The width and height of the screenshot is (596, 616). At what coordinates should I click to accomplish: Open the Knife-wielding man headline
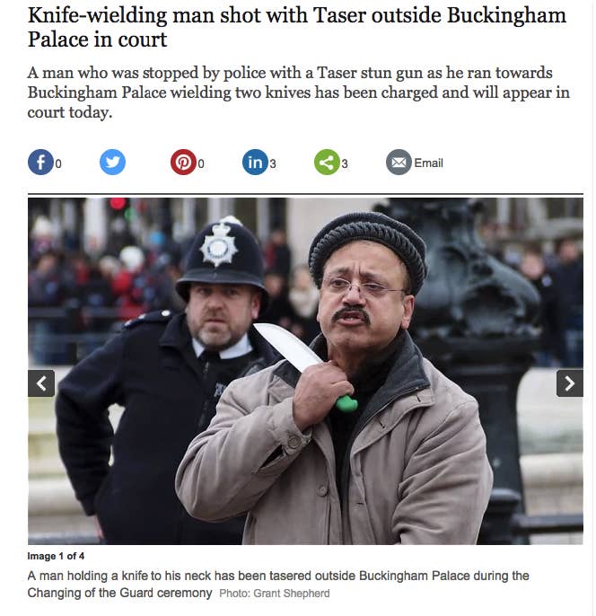[x=297, y=27]
